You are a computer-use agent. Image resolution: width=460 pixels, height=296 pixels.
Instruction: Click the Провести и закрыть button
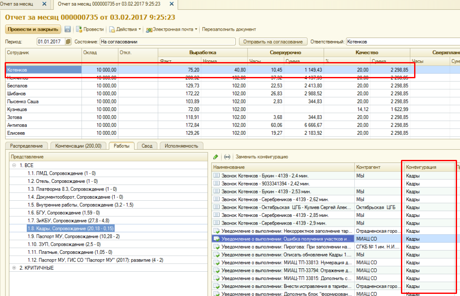33,29
